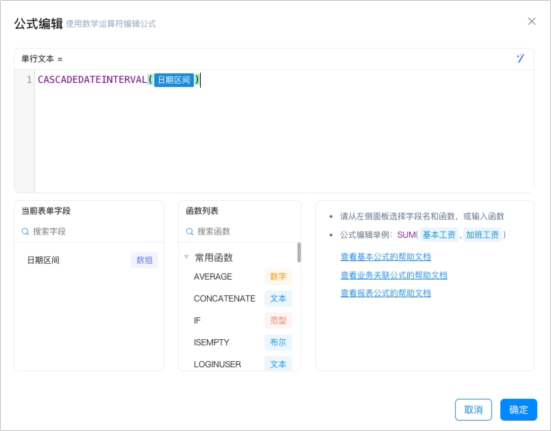The height and width of the screenshot is (431, 551).
Task: Click the search icon in function list
Action: pos(190,232)
